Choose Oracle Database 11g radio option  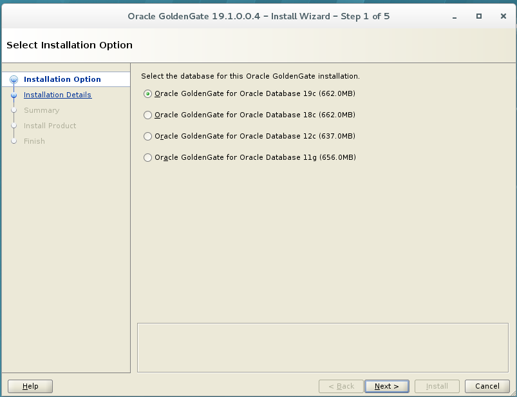(x=147, y=157)
